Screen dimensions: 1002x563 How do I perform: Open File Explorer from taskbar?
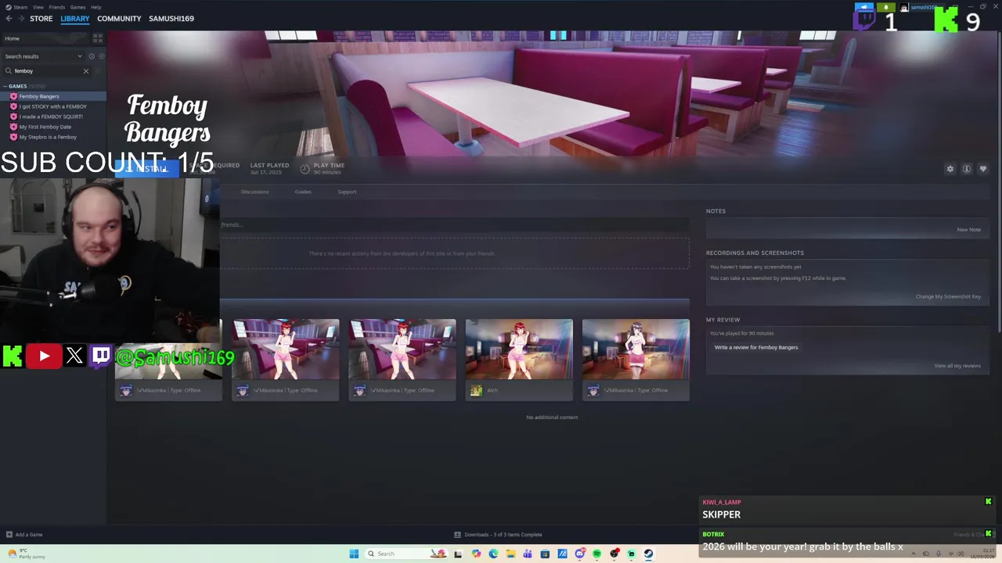pyautogui.click(x=510, y=554)
